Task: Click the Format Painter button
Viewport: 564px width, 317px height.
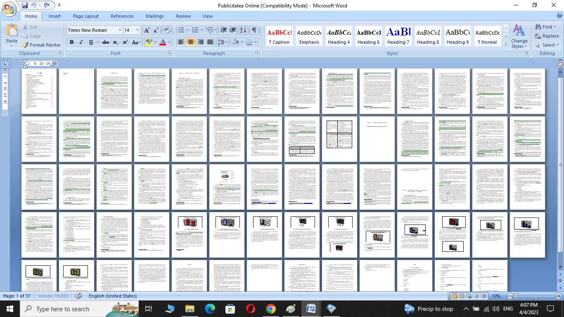Action: click(x=41, y=45)
